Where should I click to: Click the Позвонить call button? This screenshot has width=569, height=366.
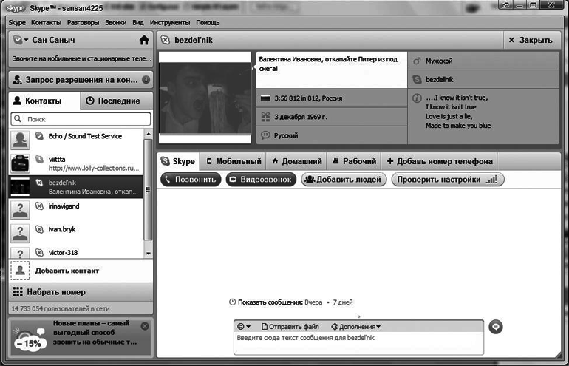[190, 179]
